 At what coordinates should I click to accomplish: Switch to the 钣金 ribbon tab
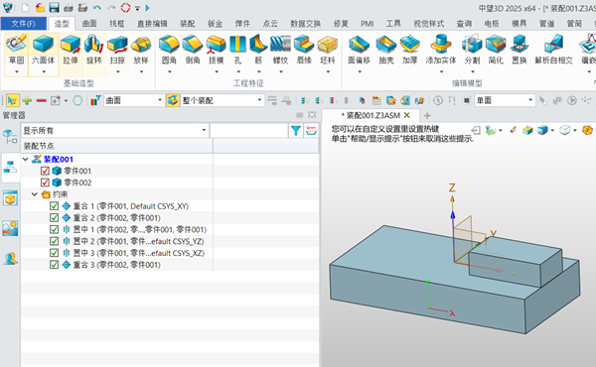[x=216, y=24]
